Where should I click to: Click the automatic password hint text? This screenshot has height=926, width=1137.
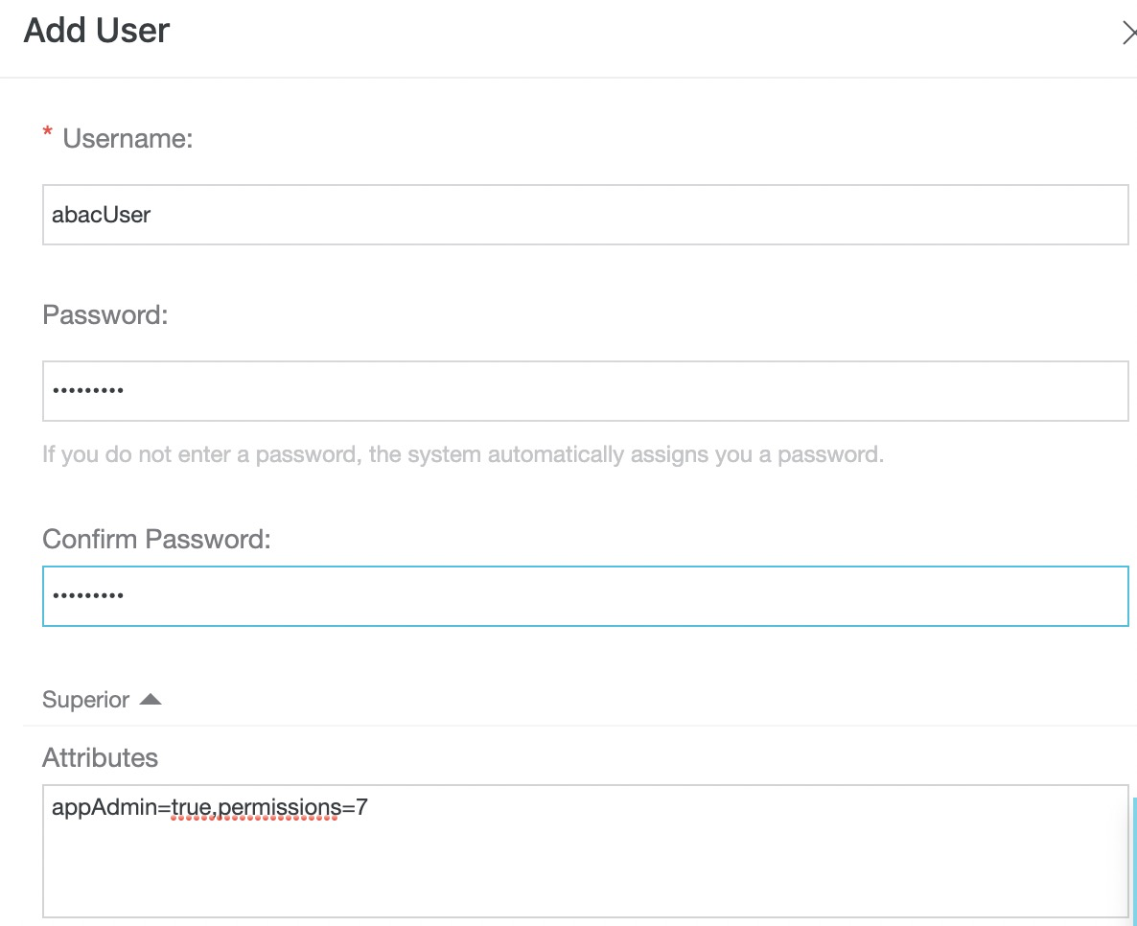pos(463,454)
